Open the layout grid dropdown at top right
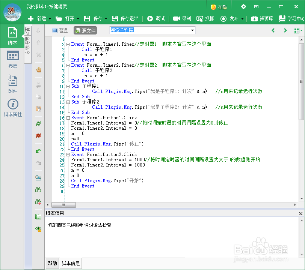 pyautogui.click(x=298, y=30)
